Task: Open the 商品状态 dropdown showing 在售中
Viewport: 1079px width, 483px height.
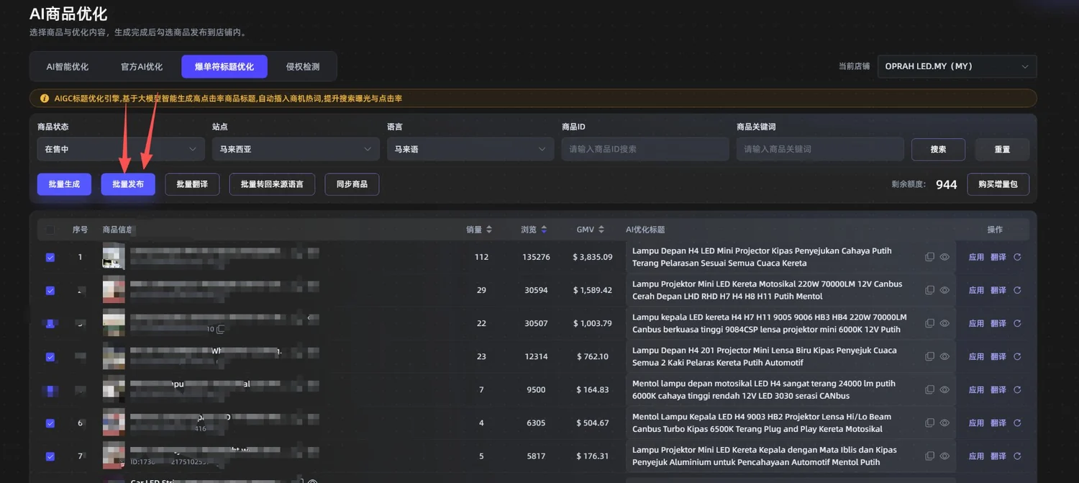Action: 121,149
